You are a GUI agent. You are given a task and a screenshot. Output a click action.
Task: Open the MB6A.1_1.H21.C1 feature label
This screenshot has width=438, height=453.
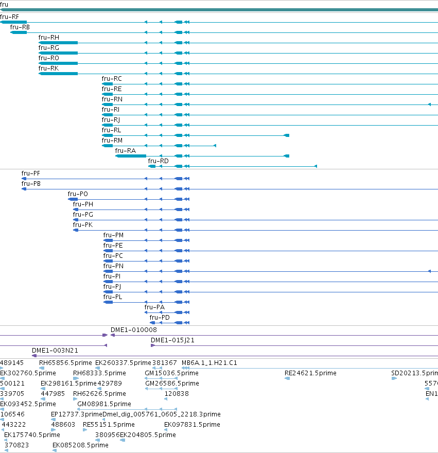pos(209,363)
